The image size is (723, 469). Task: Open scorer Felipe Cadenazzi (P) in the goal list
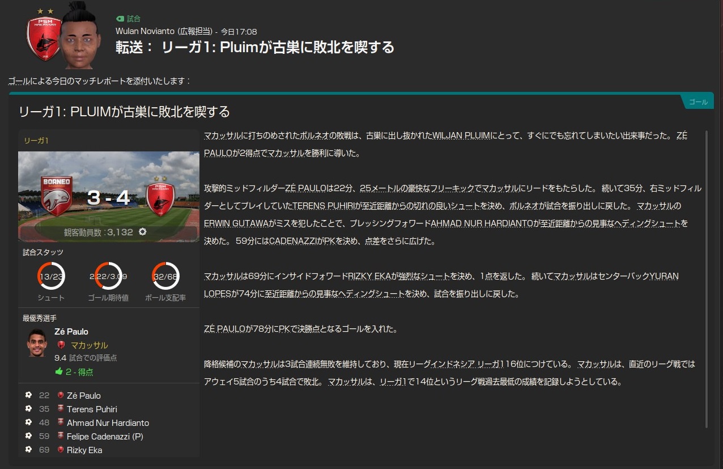pos(105,436)
